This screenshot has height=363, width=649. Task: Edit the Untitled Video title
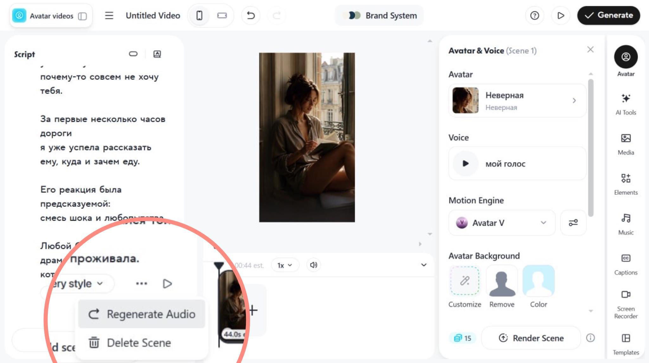153,15
